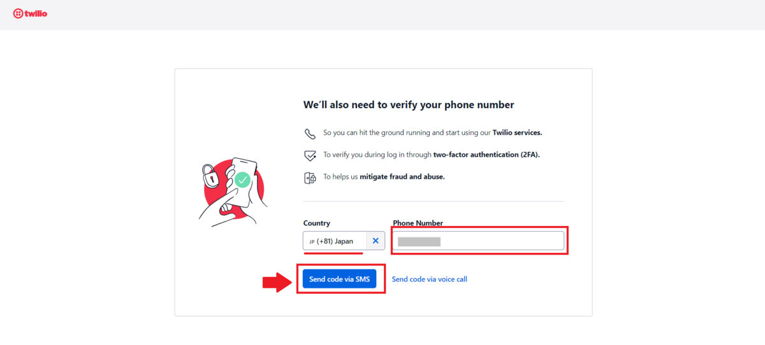The width and height of the screenshot is (765, 345).
Task: Click the fraud mitigation device-lock icon
Action: 310,178
